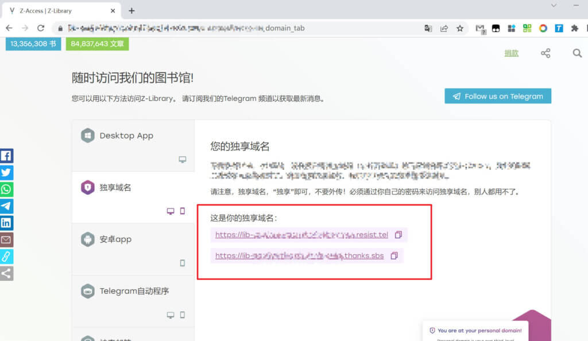Copy the thanks.sbs domain link

[x=394, y=255]
